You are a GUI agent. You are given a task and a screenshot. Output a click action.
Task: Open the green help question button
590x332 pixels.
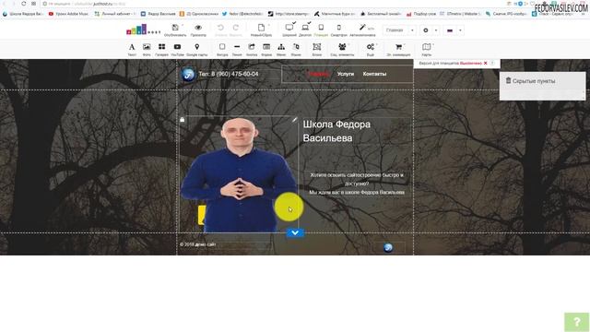(x=576, y=322)
